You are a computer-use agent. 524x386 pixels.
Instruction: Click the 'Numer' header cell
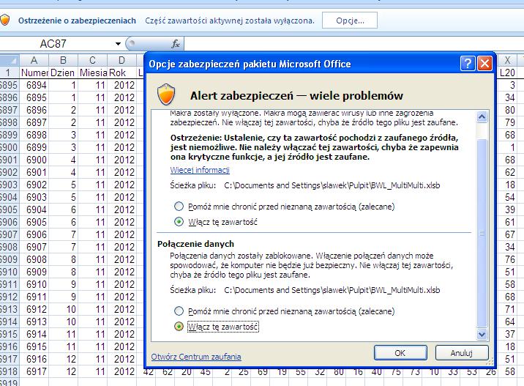[34, 73]
